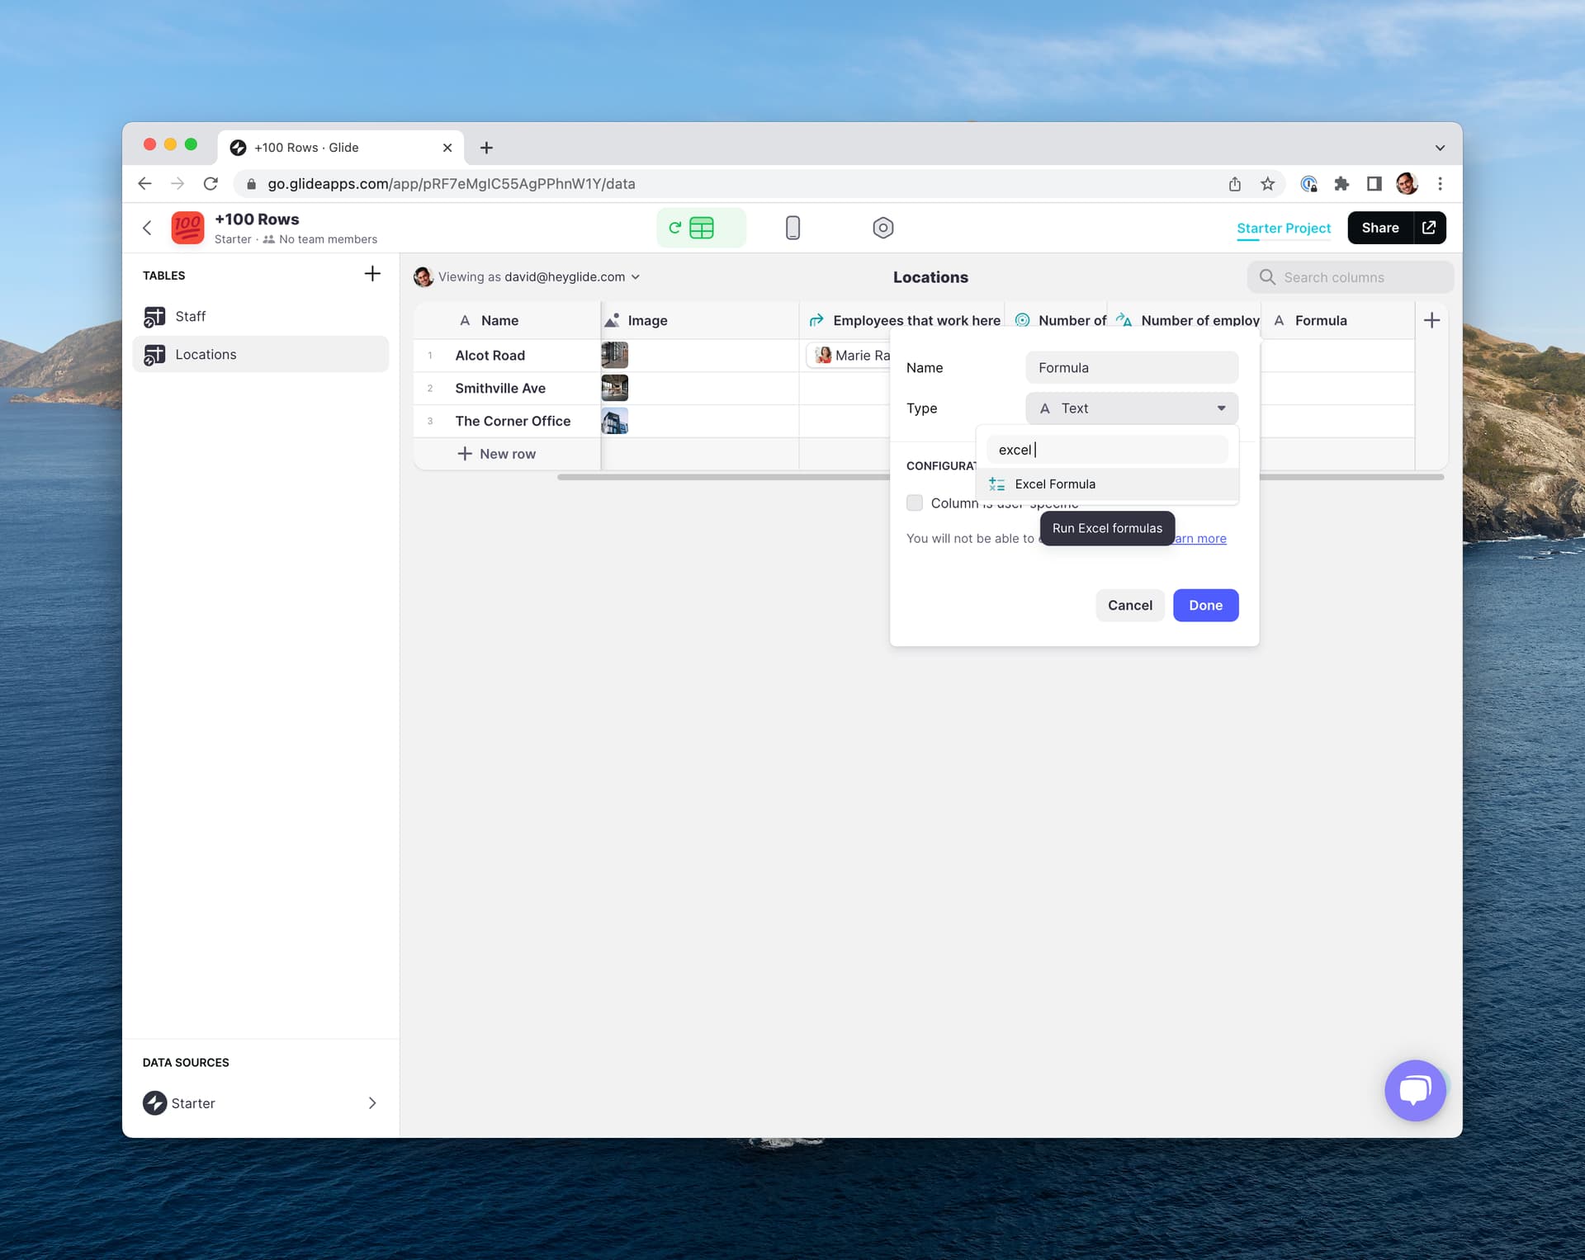Image resolution: width=1585 pixels, height=1260 pixels.
Task: Click the back chevron beside +100 Rows
Action: (147, 228)
